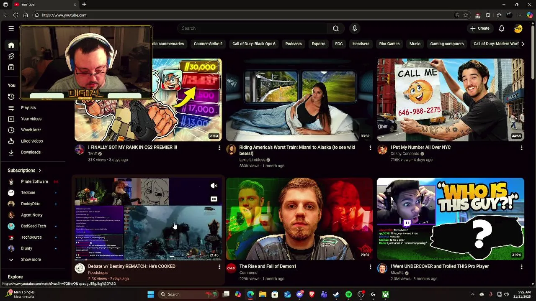
Task: Select the Riot Games chip
Action: tap(389, 44)
